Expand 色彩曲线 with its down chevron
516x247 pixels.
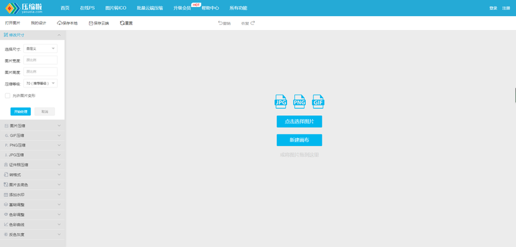pos(59,224)
